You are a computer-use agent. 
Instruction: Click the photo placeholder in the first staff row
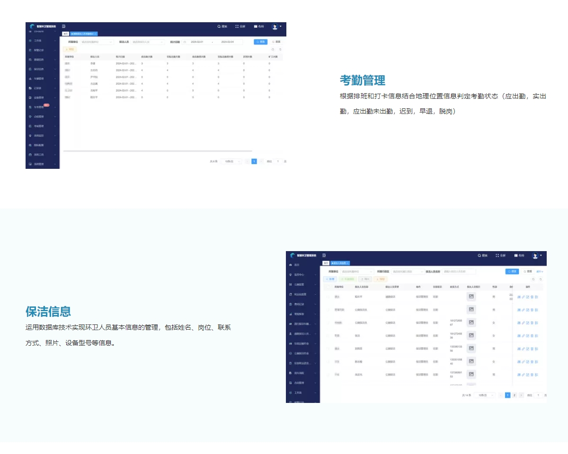pyautogui.click(x=471, y=297)
